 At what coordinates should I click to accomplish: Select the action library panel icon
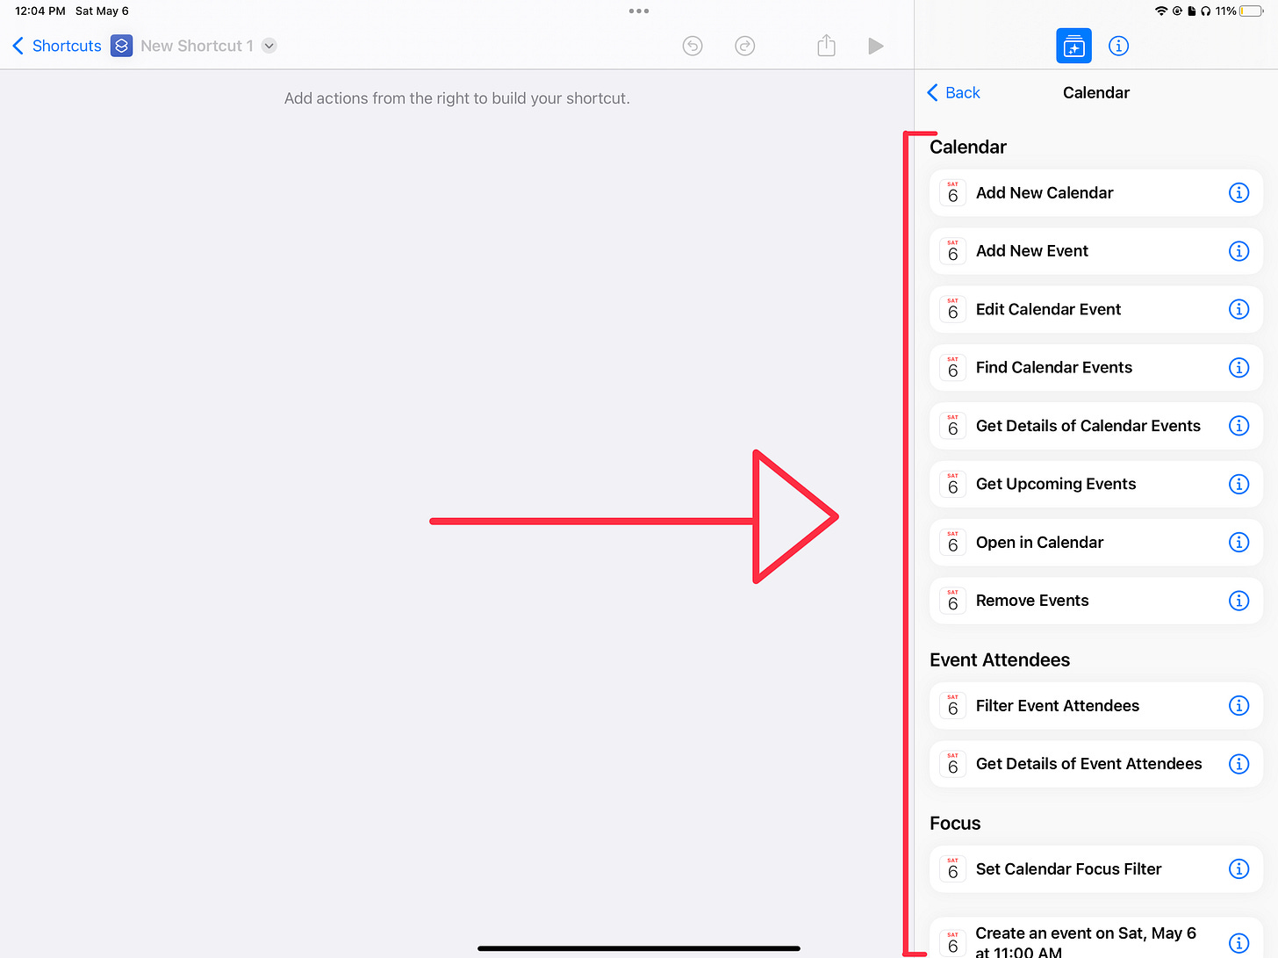1073,46
